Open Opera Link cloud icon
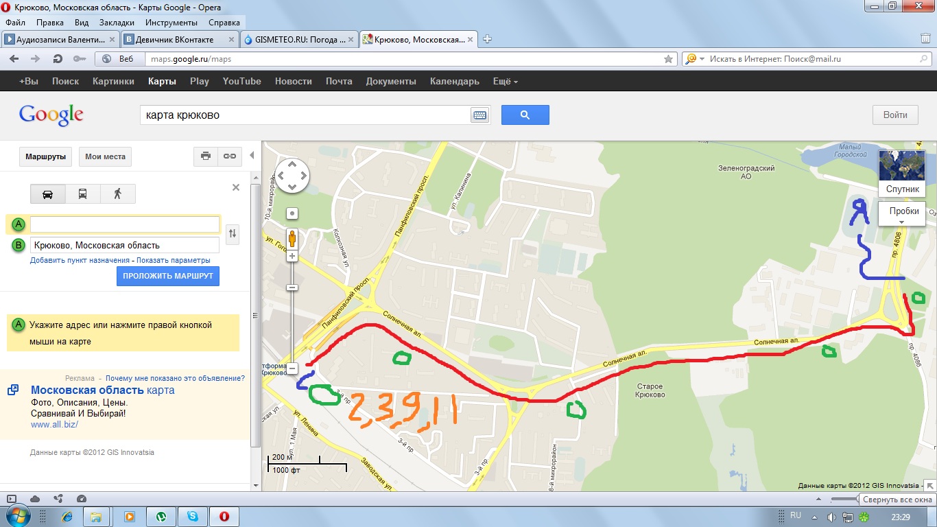 [35, 499]
